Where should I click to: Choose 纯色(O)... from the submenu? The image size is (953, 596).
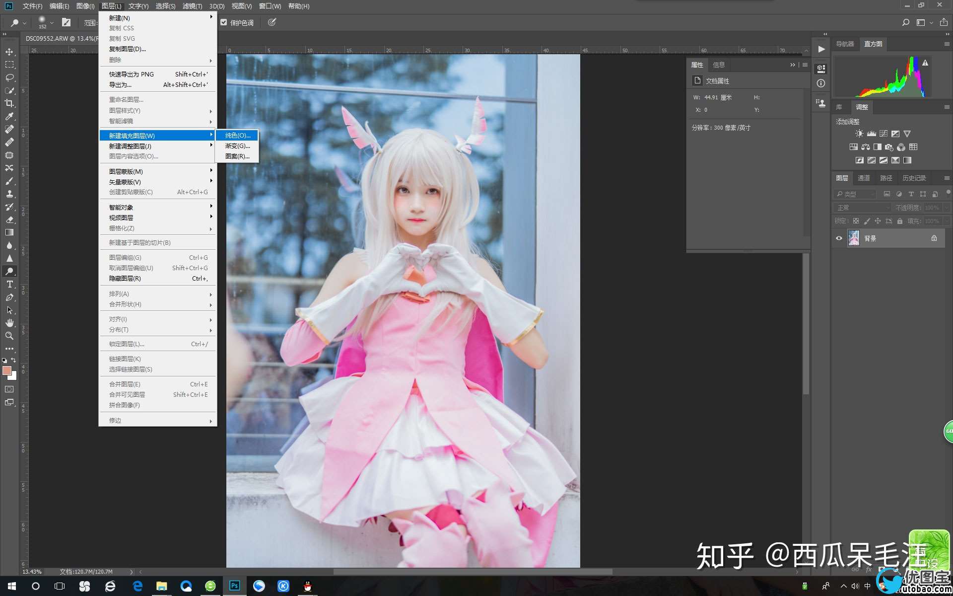pos(237,135)
